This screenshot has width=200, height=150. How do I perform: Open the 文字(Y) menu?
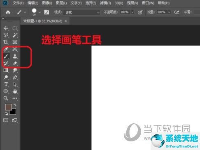click(x=76, y=3)
